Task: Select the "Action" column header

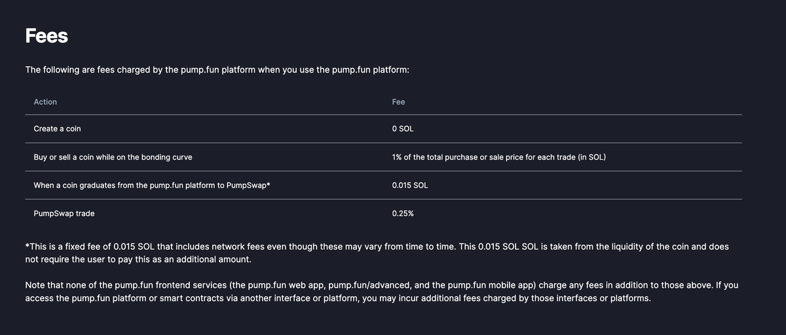Action: pyautogui.click(x=45, y=102)
